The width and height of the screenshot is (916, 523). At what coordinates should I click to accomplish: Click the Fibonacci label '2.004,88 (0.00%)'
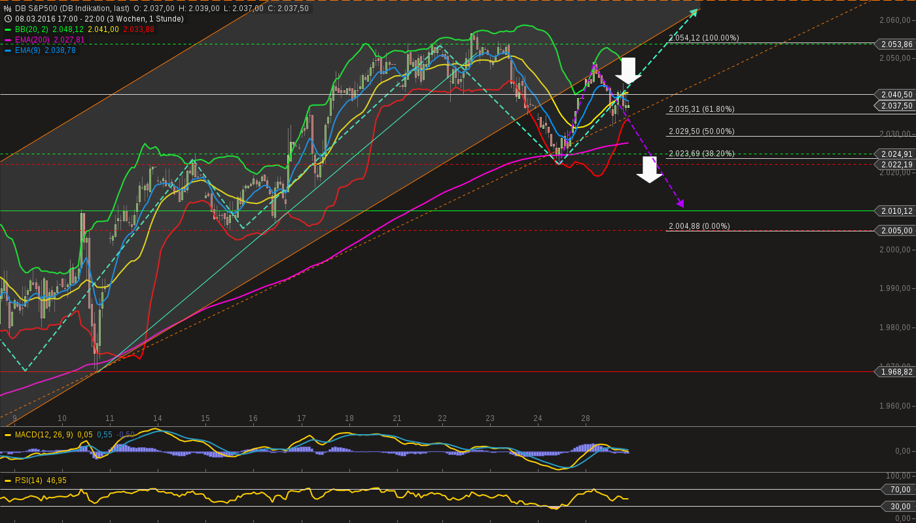pyautogui.click(x=699, y=226)
